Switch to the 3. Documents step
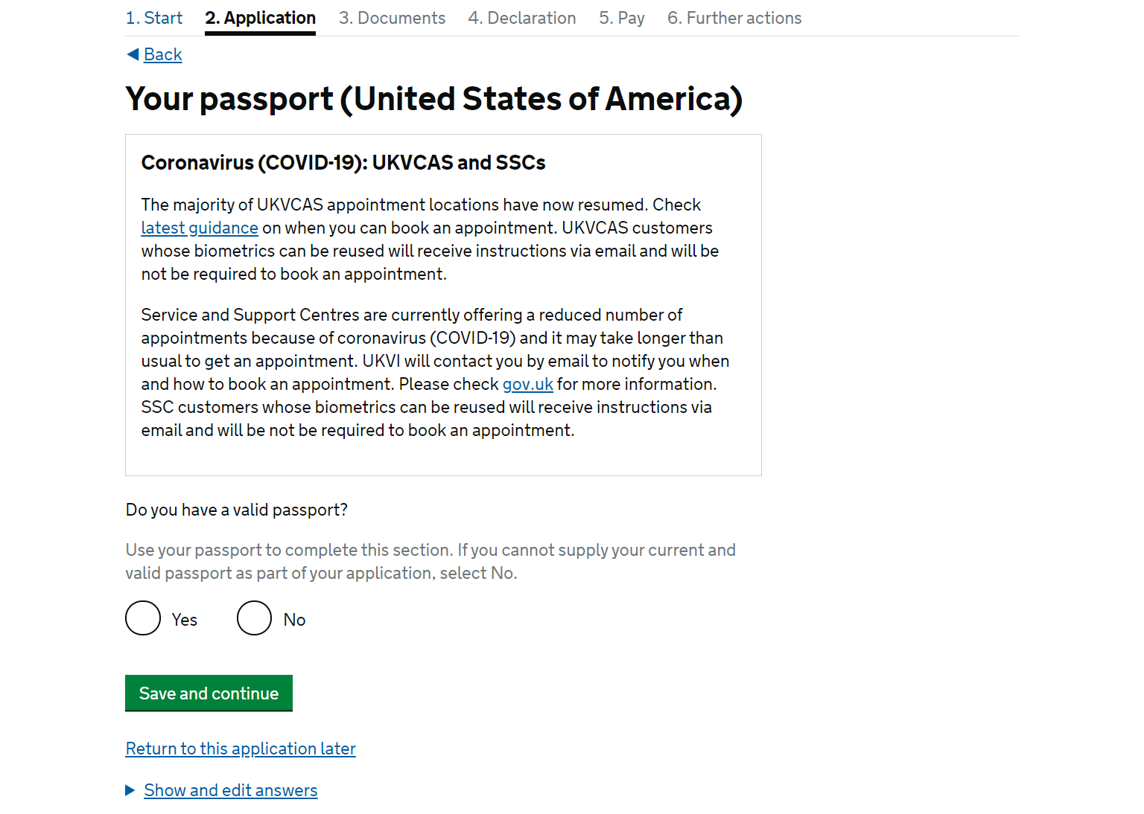 [392, 18]
